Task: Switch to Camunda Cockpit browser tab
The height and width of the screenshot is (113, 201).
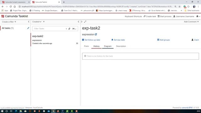Action: pyautogui.click(x=15, y=2)
